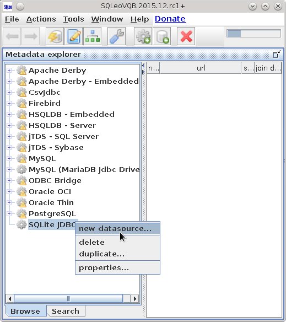The width and height of the screenshot is (286, 322).
Task: Expand the PostgreSQL tree node
Action: [x=9, y=213]
